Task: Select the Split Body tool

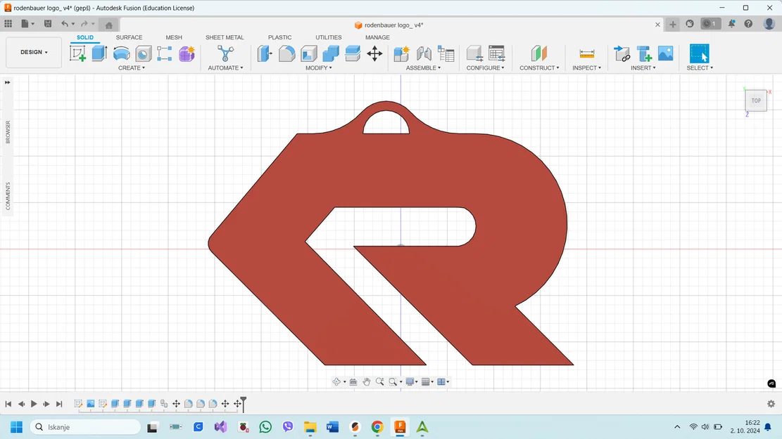Action: click(353, 53)
